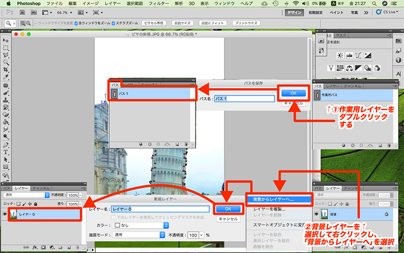
Task: Choose 背景からレイヤーへ... from the context menu
Action: point(279,199)
